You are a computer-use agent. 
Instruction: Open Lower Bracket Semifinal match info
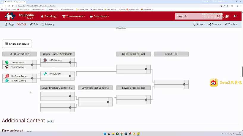tap(108, 102)
